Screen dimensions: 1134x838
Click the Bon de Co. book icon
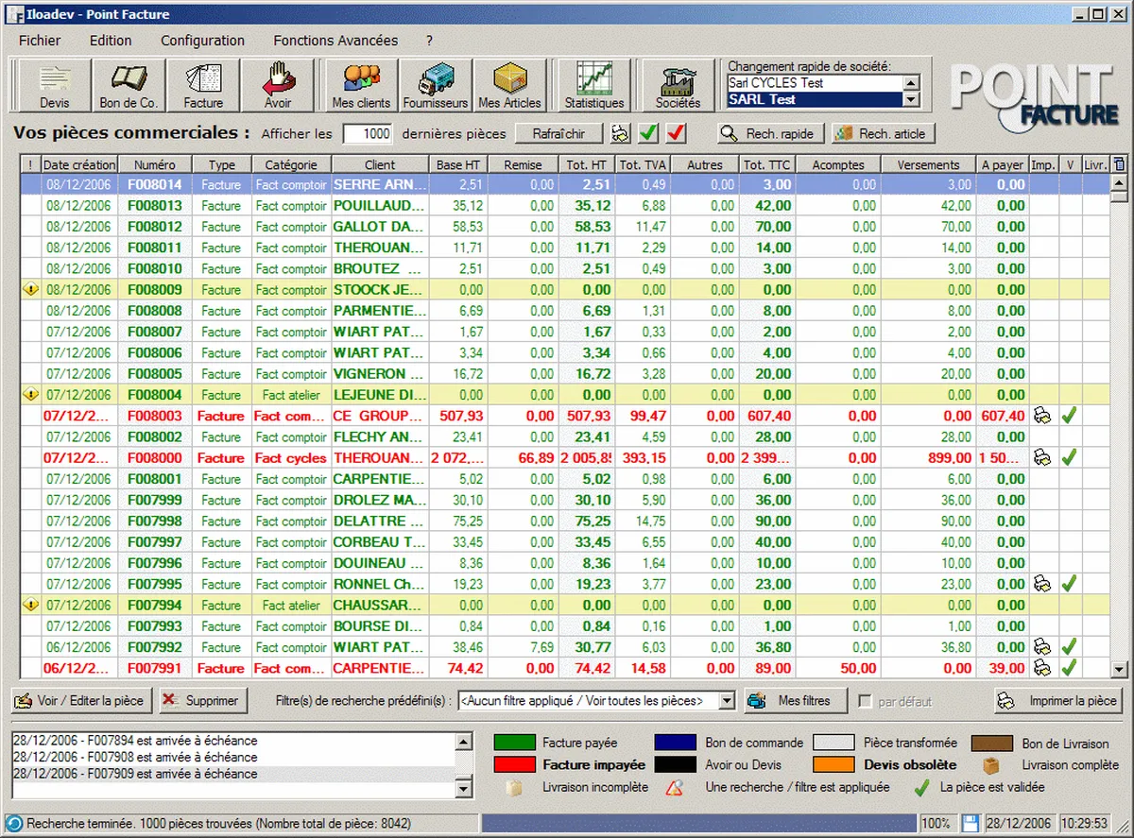(x=129, y=86)
